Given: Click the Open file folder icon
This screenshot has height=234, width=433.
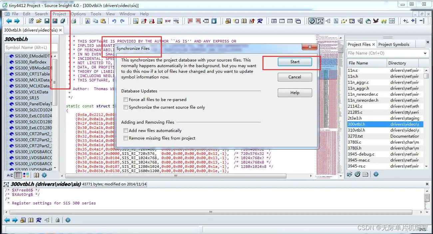Looking at the screenshot, I should click(39, 21).
